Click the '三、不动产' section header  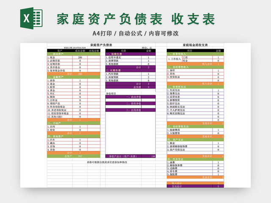(74, 123)
